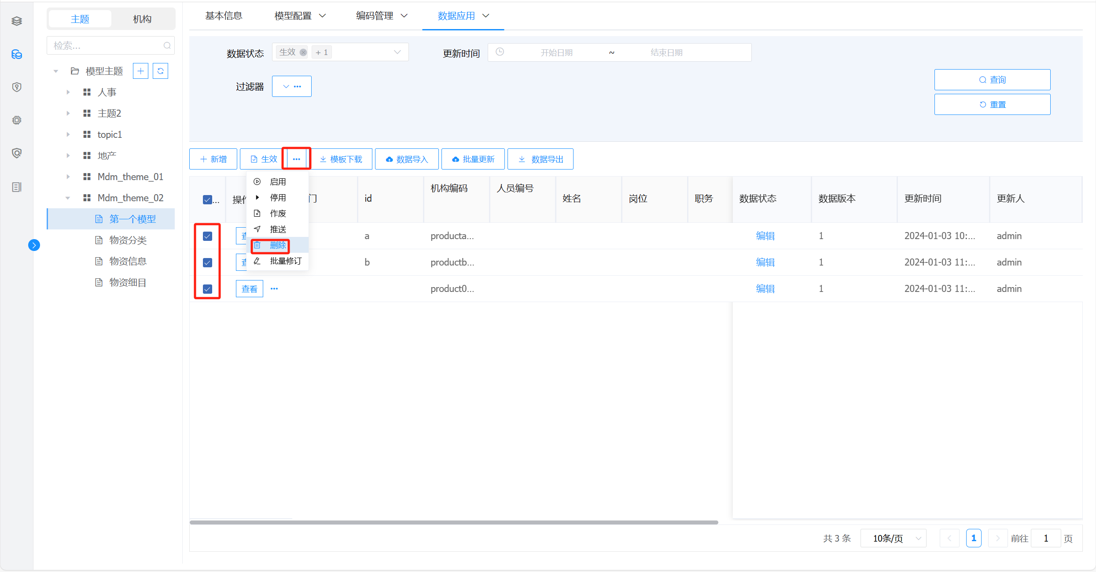Uncheck the checkbox for row producta
The image size is (1096, 572).
point(207,236)
